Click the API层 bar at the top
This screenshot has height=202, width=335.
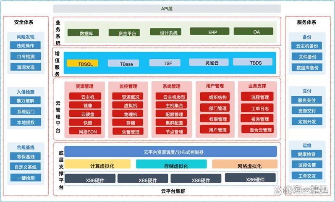167,9
